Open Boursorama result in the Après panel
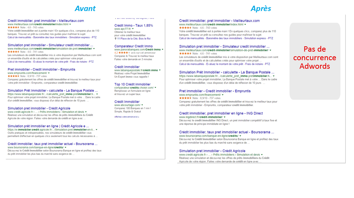 coord(227,132)
